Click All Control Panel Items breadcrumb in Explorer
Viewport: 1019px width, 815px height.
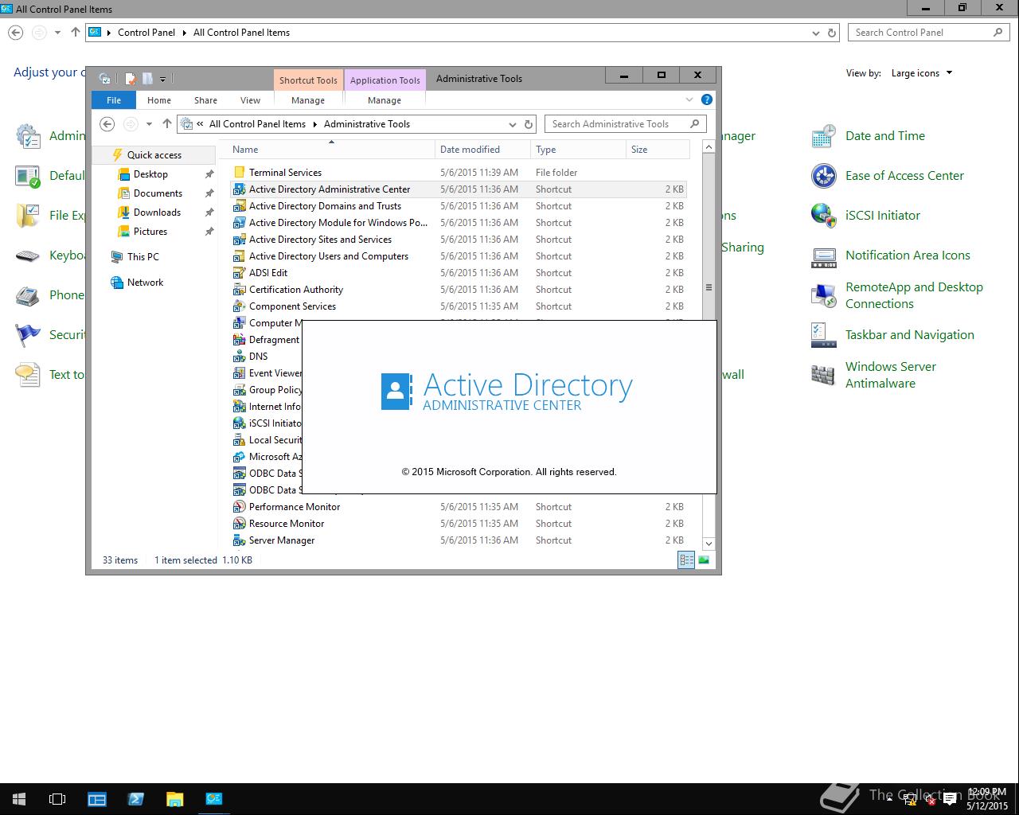tap(257, 124)
